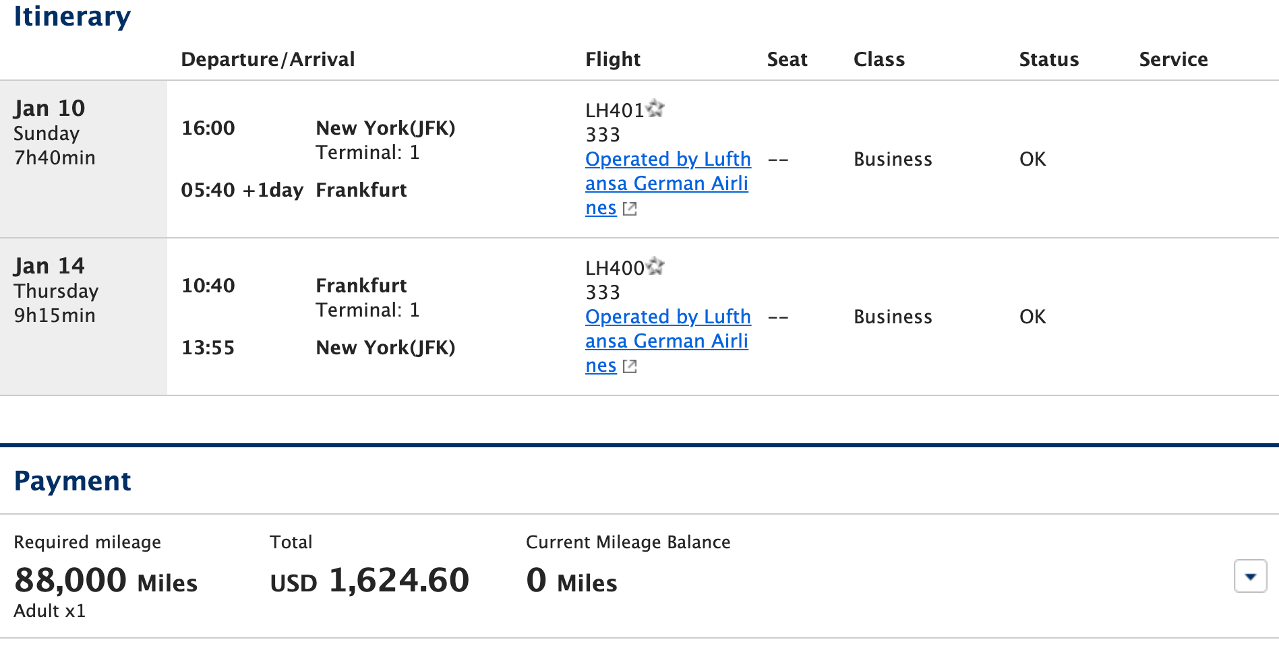Click the Departure/Arrival column header

click(268, 59)
